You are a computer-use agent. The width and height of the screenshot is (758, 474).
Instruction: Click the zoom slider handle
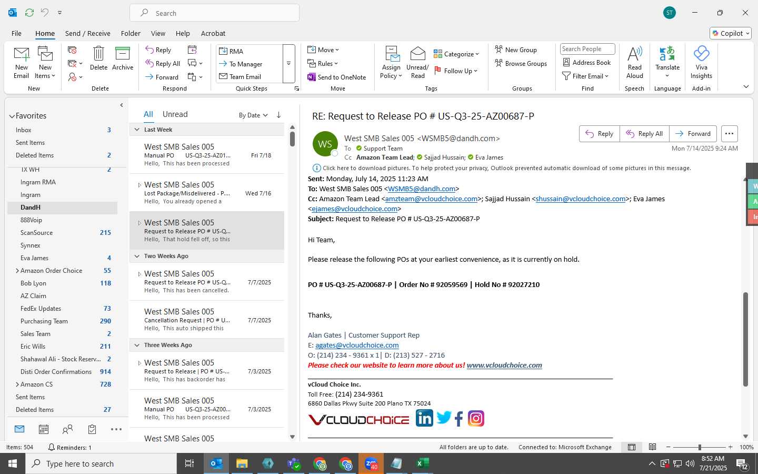tap(700, 447)
